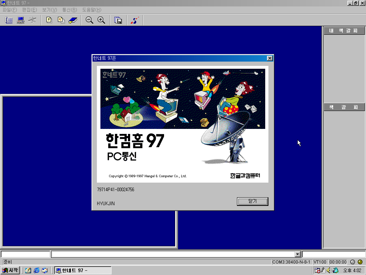
Task: Click the 닫기 button in about dialog
Action: pos(253,201)
